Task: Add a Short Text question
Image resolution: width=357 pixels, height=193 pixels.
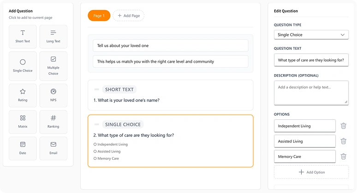Action: 23,36
